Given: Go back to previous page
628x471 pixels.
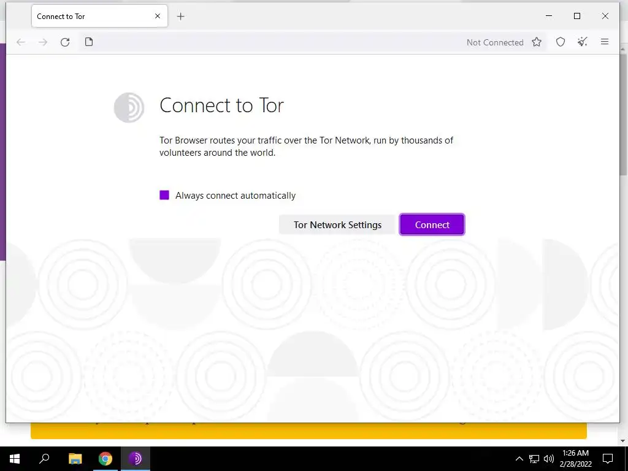Looking at the screenshot, I should point(21,42).
